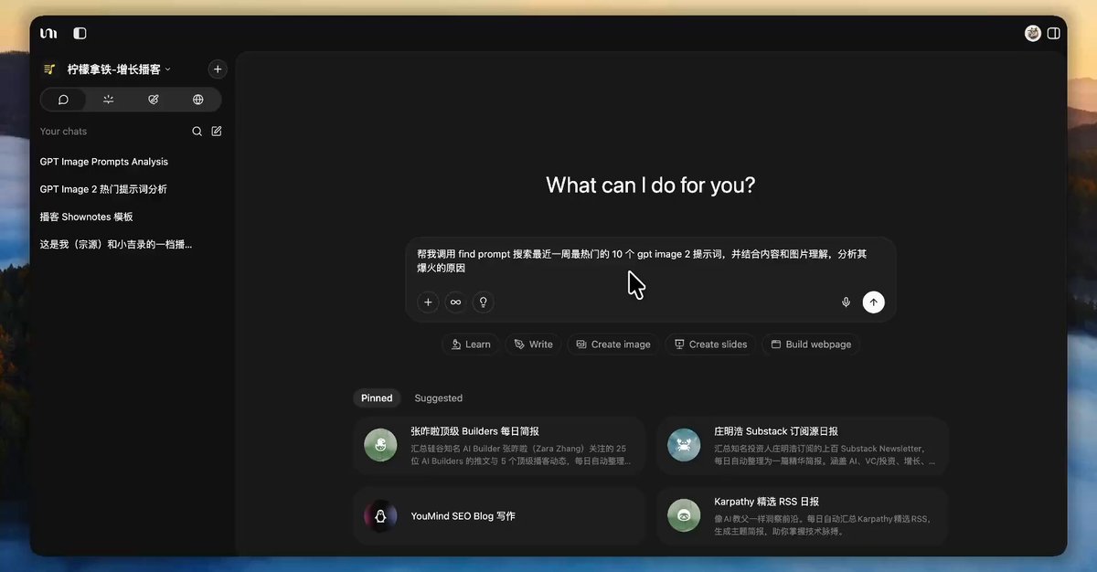Image resolution: width=1097 pixels, height=572 pixels.
Task: Toggle the right side panel icon
Action: 1054,33
